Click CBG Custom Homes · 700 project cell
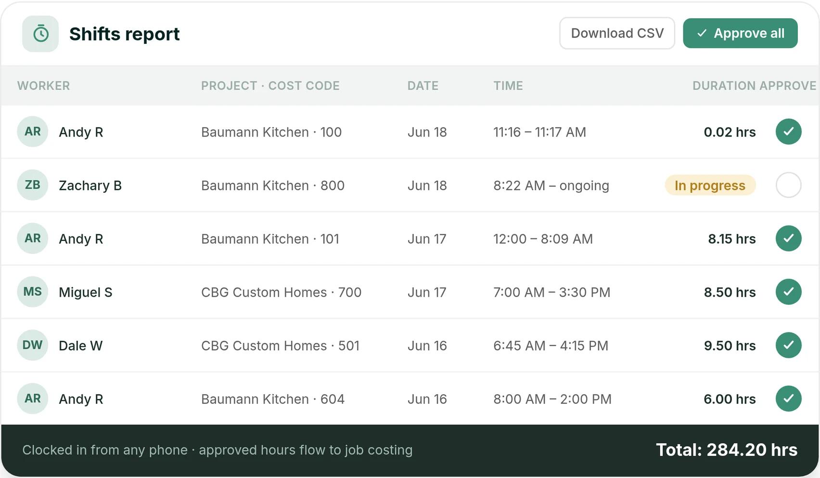820x478 pixels. (x=281, y=292)
